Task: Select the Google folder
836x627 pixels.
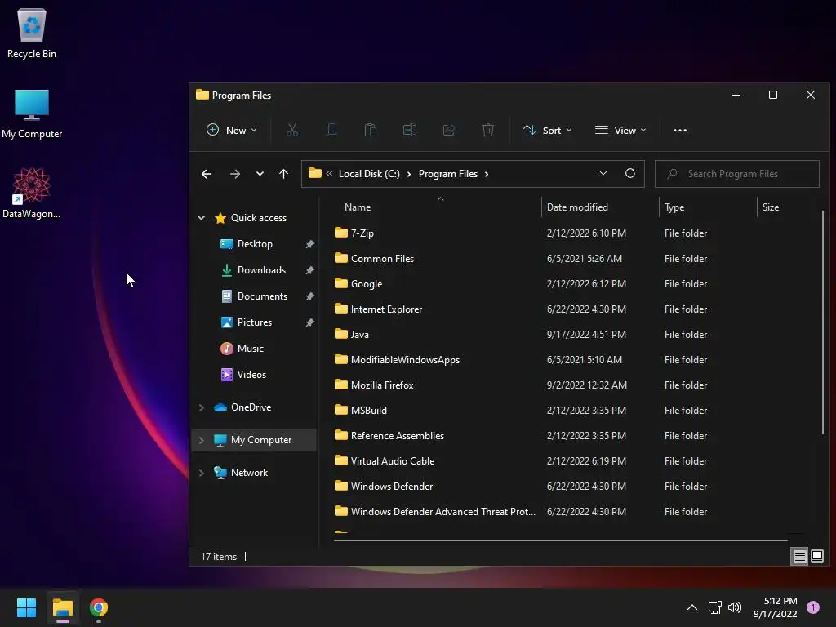Action: (571, 283)
